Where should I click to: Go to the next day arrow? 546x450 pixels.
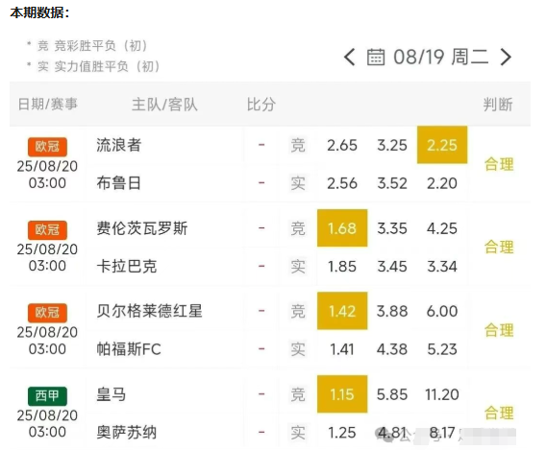[x=506, y=57]
